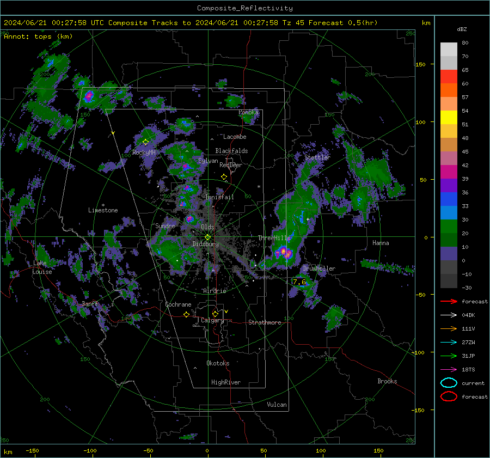Pick the dark orange swatch between 60 and 57
490x458 pixels.
coord(449,90)
